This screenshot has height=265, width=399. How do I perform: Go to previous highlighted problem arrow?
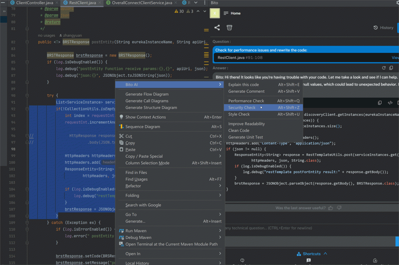199,11
